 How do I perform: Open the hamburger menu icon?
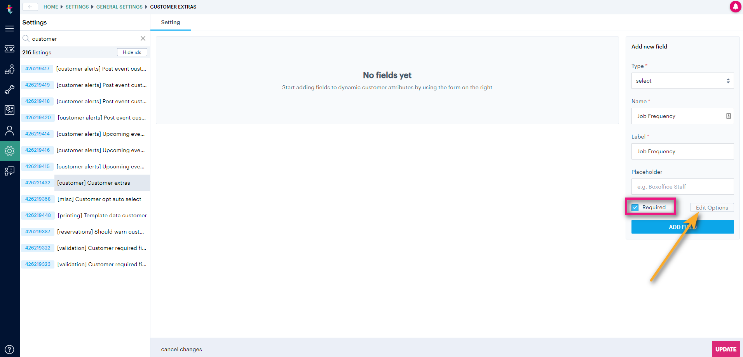(x=10, y=28)
